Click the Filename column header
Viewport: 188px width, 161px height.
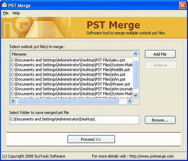pos(71,54)
